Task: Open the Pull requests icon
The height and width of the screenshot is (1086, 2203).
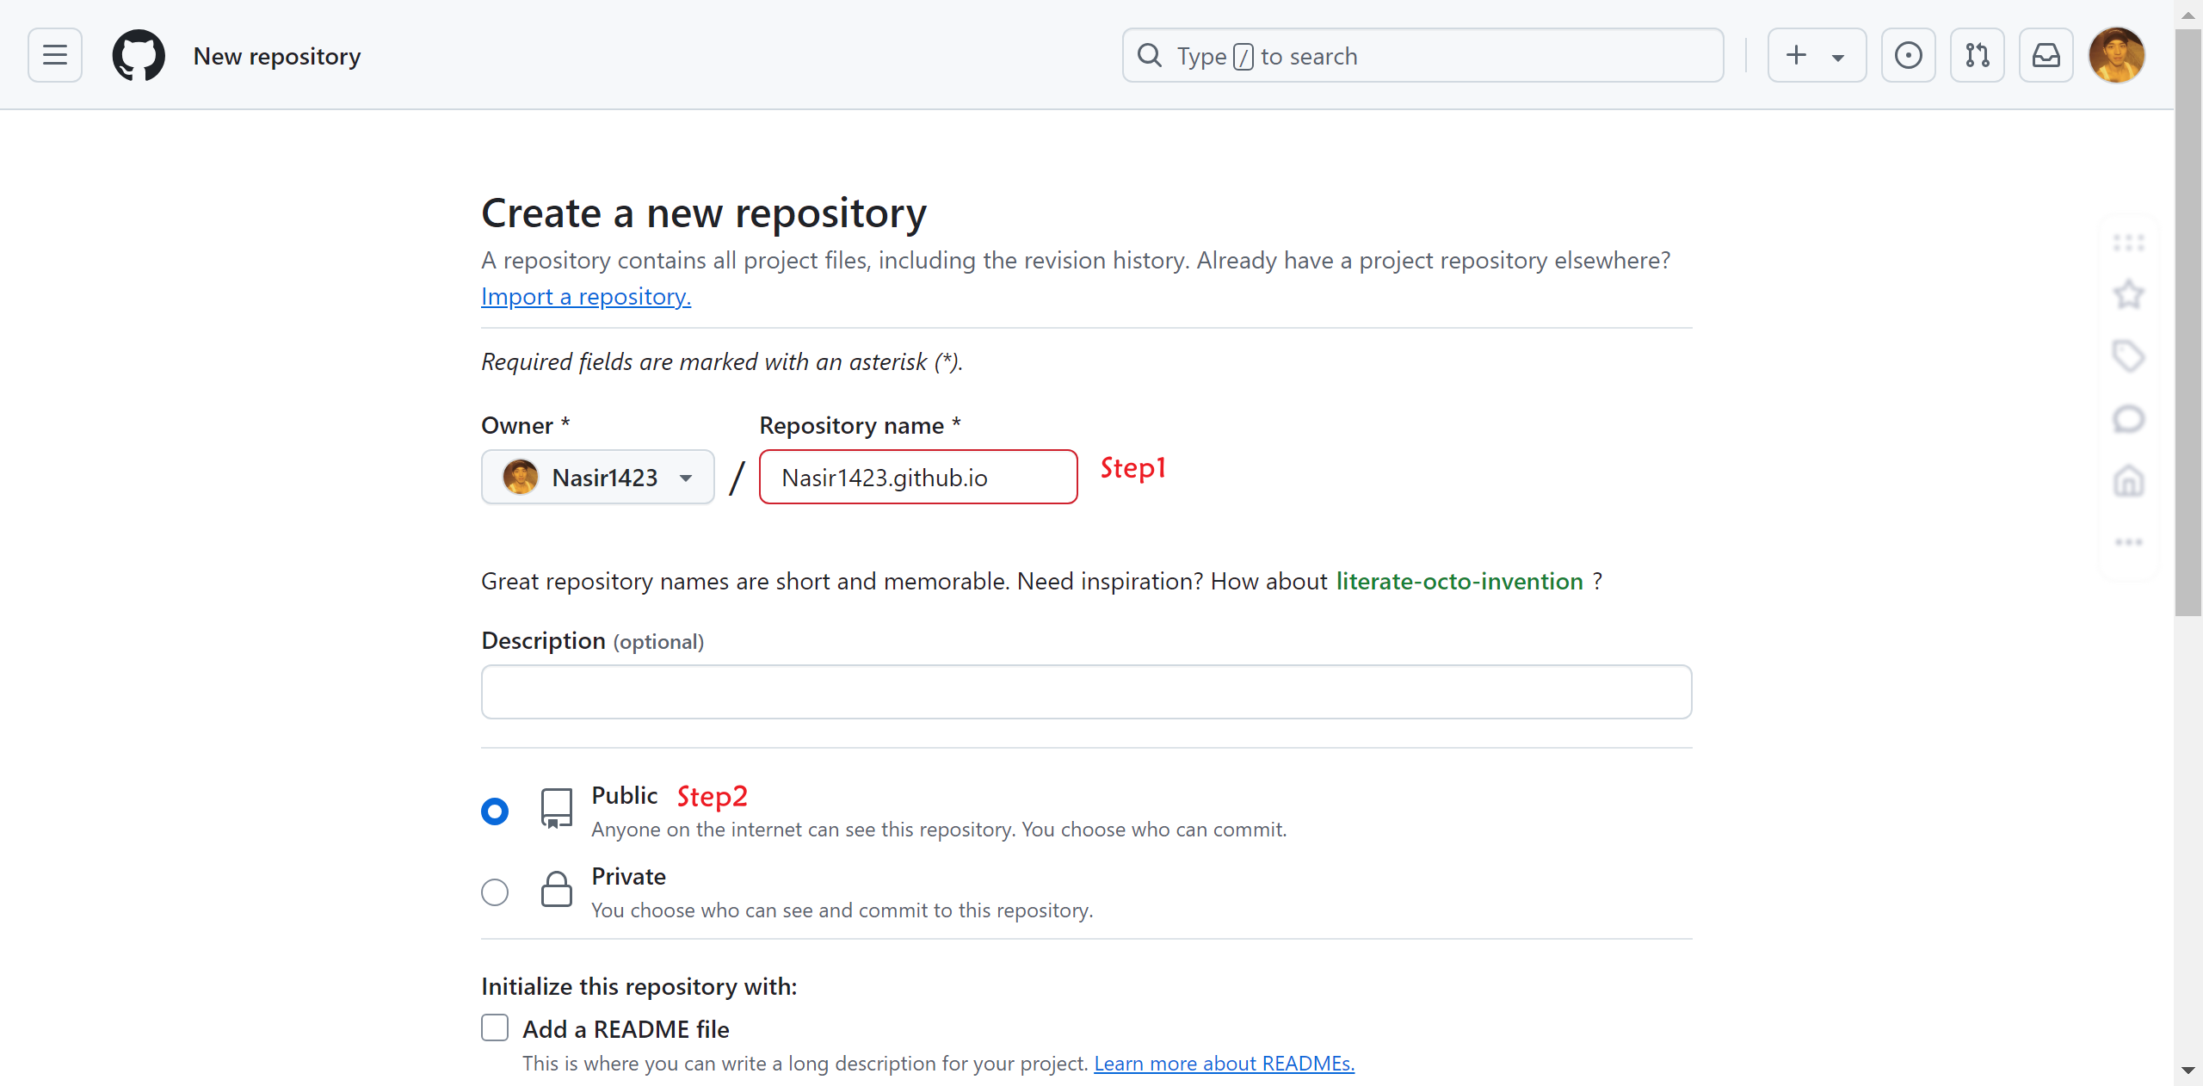Action: click(1977, 55)
